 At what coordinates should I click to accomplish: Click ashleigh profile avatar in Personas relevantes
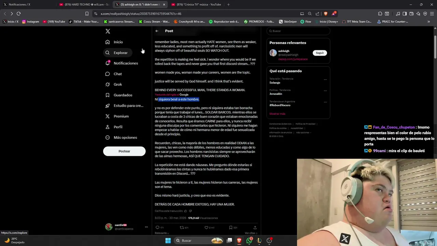point(273,53)
